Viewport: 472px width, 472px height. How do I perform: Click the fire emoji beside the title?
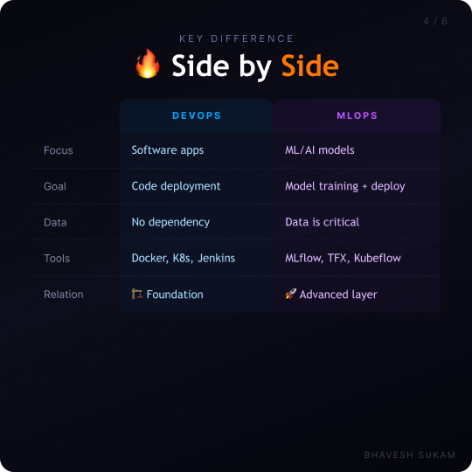(148, 64)
